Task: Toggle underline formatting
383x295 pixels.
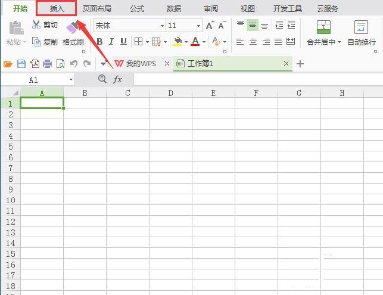Action: click(123, 42)
